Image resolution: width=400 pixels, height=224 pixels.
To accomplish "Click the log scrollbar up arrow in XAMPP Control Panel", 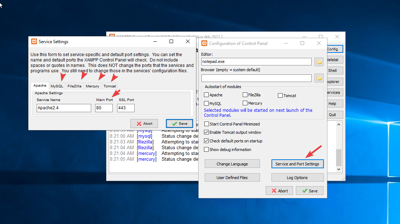I will [x=339, y=124].
